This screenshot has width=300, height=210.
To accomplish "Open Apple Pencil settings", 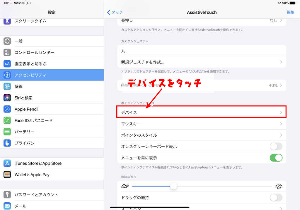I will click(x=52, y=109).
